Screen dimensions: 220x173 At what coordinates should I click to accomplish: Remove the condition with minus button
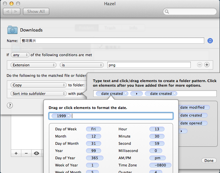(199, 65)
